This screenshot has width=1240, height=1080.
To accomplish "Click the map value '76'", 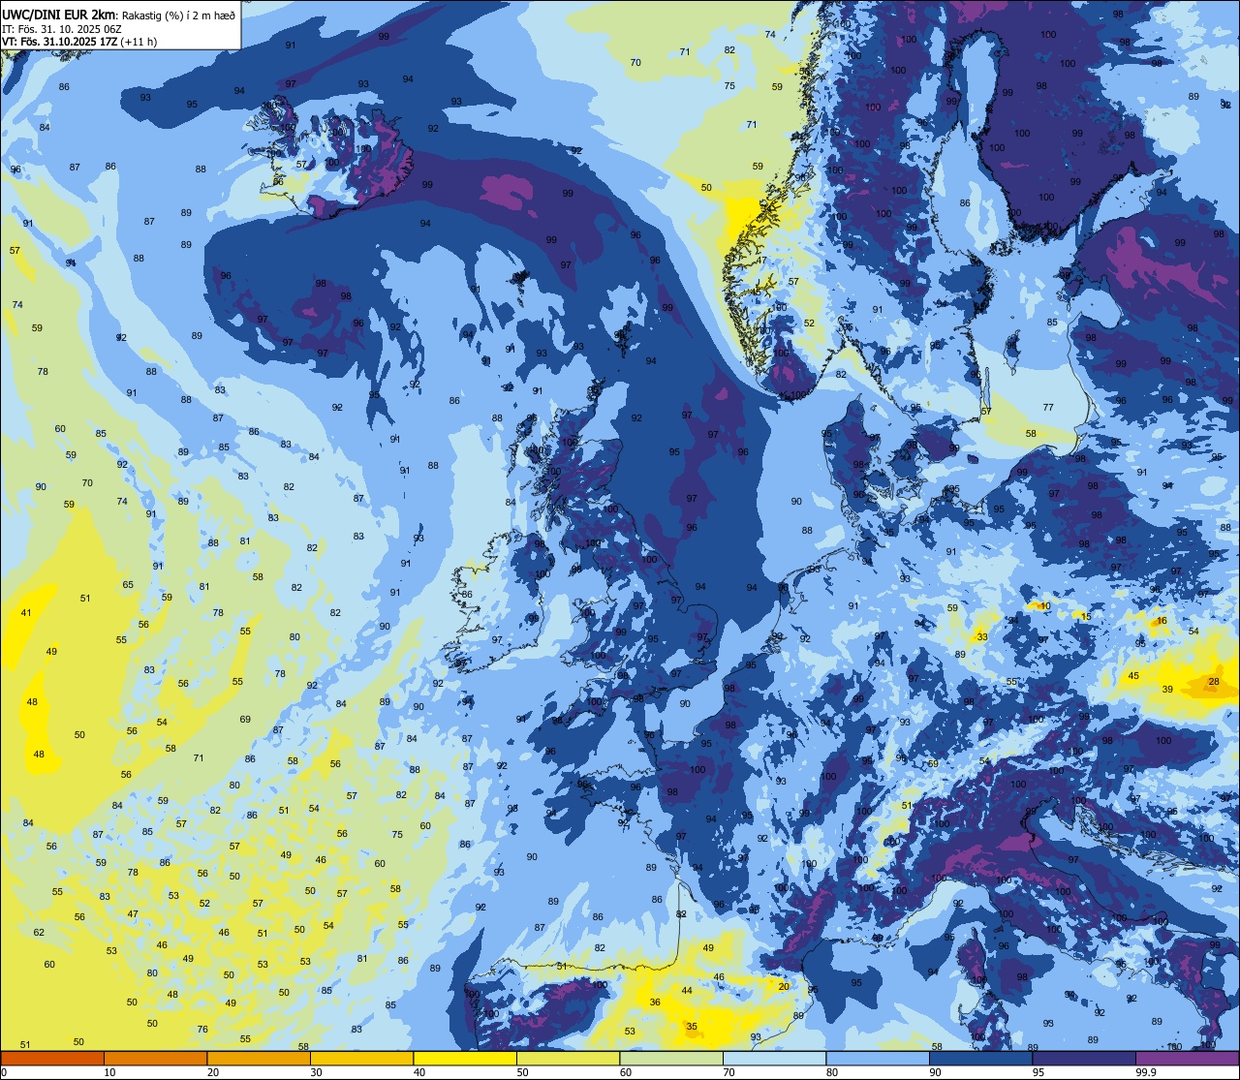I will point(202,1030).
